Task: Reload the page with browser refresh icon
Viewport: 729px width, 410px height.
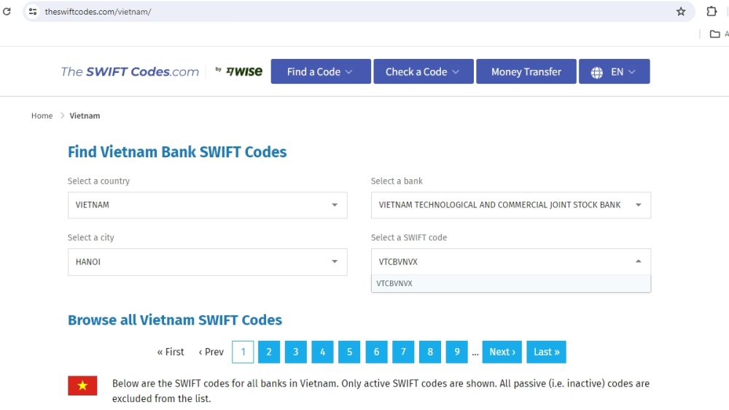Action: [x=7, y=12]
